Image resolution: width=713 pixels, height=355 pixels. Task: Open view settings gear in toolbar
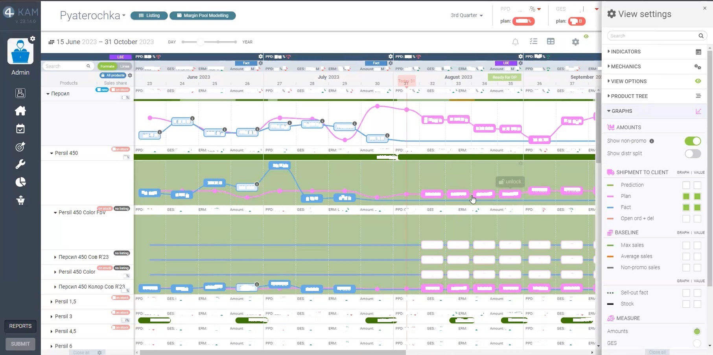[x=575, y=42]
